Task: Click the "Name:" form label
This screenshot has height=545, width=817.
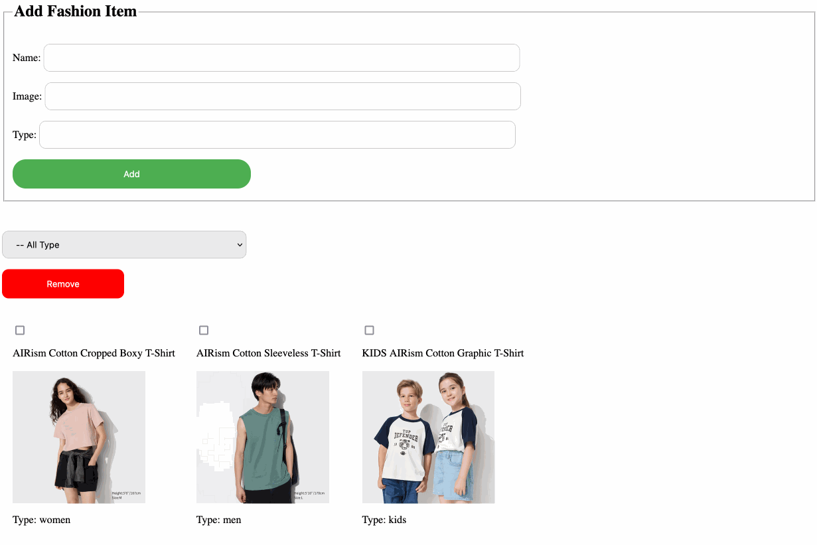Action: [27, 58]
